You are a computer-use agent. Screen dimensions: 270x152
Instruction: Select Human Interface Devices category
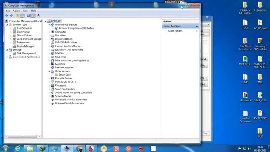point(68,46)
